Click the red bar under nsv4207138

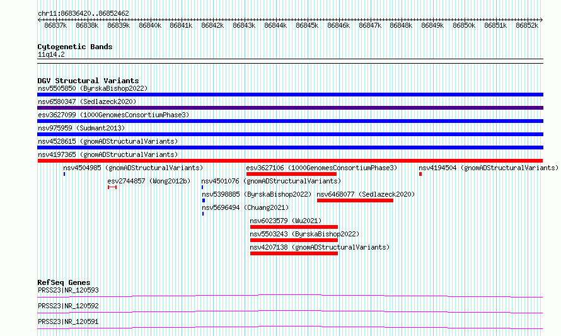(x=294, y=253)
